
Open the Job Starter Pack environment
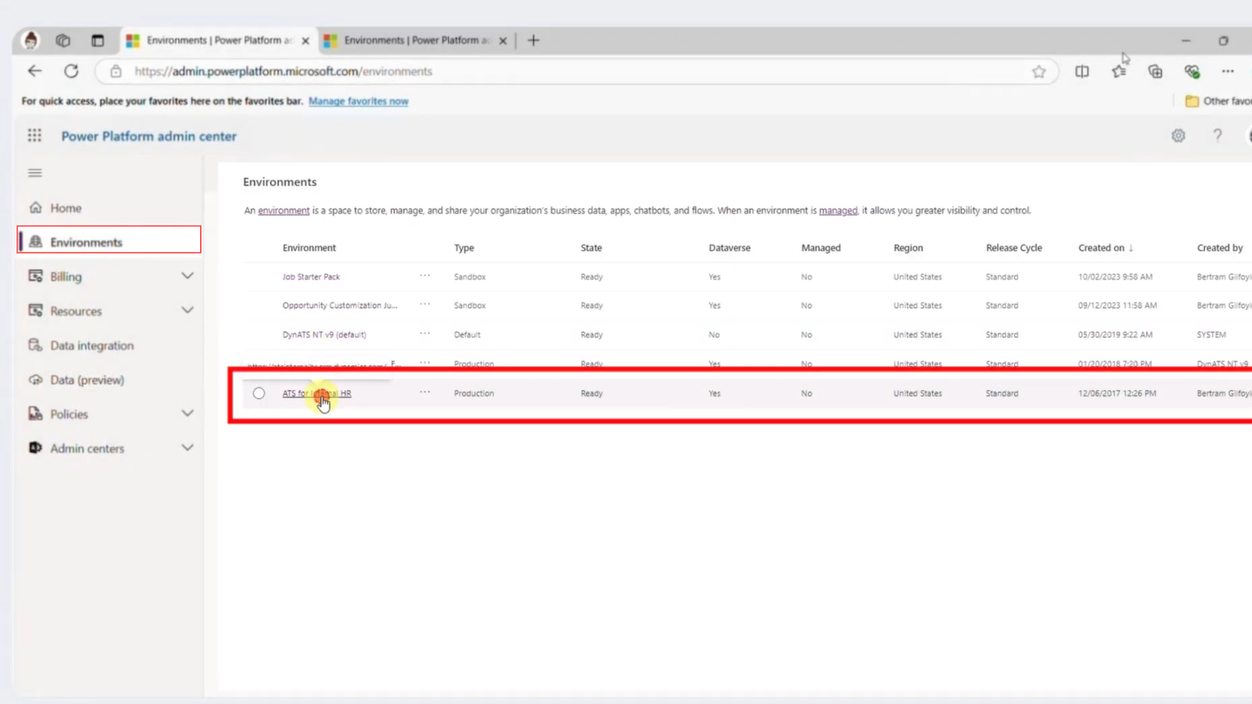tap(311, 276)
